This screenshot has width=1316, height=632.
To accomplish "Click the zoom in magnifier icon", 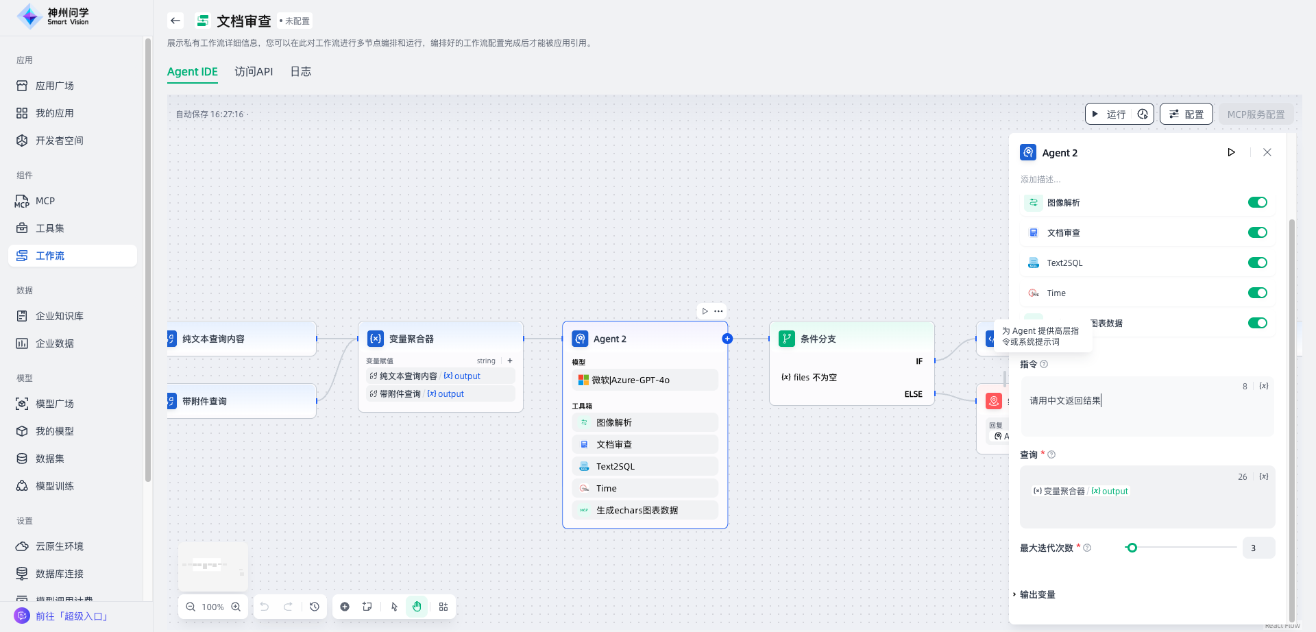I will (x=236, y=607).
